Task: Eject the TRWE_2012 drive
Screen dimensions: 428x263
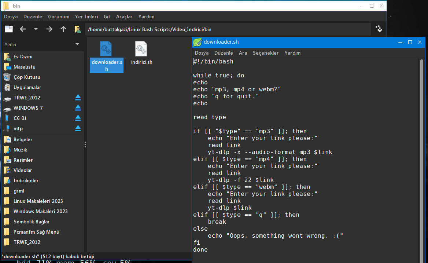Action: point(78,98)
